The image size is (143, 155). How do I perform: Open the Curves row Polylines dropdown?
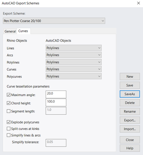(74, 69)
